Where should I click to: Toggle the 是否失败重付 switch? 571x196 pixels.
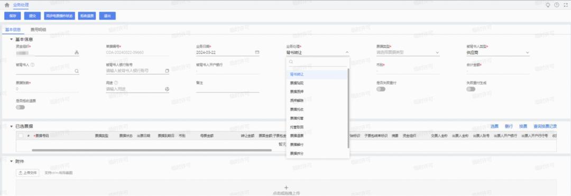[x=381, y=89]
